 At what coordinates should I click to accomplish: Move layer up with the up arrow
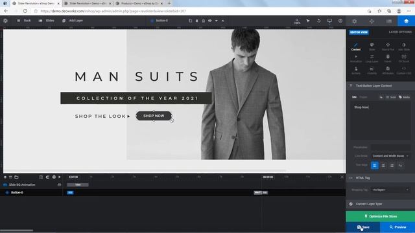point(223,21)
